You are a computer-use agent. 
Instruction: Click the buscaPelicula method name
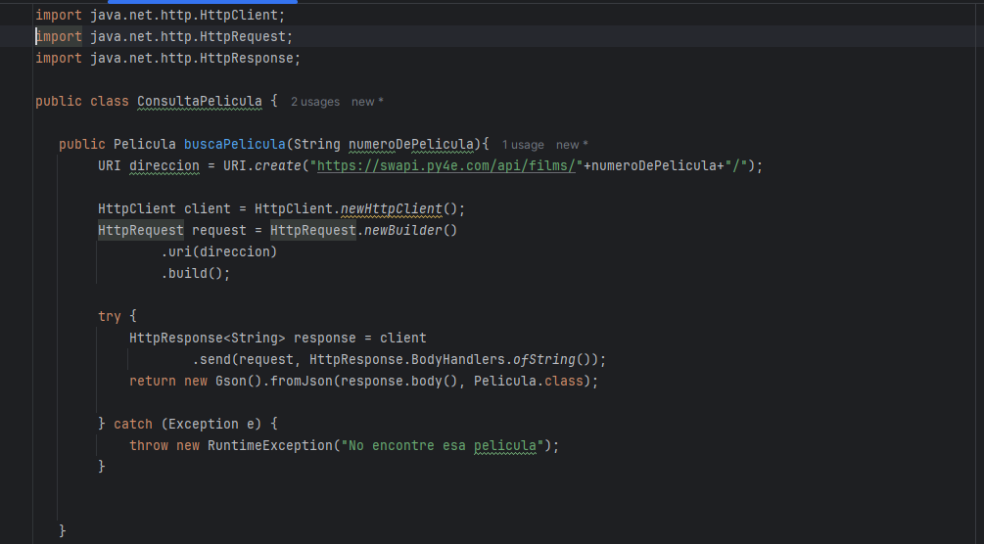click(x=235, y=144)
